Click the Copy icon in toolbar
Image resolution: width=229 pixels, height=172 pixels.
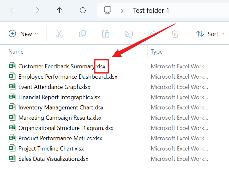click(82, 34)
